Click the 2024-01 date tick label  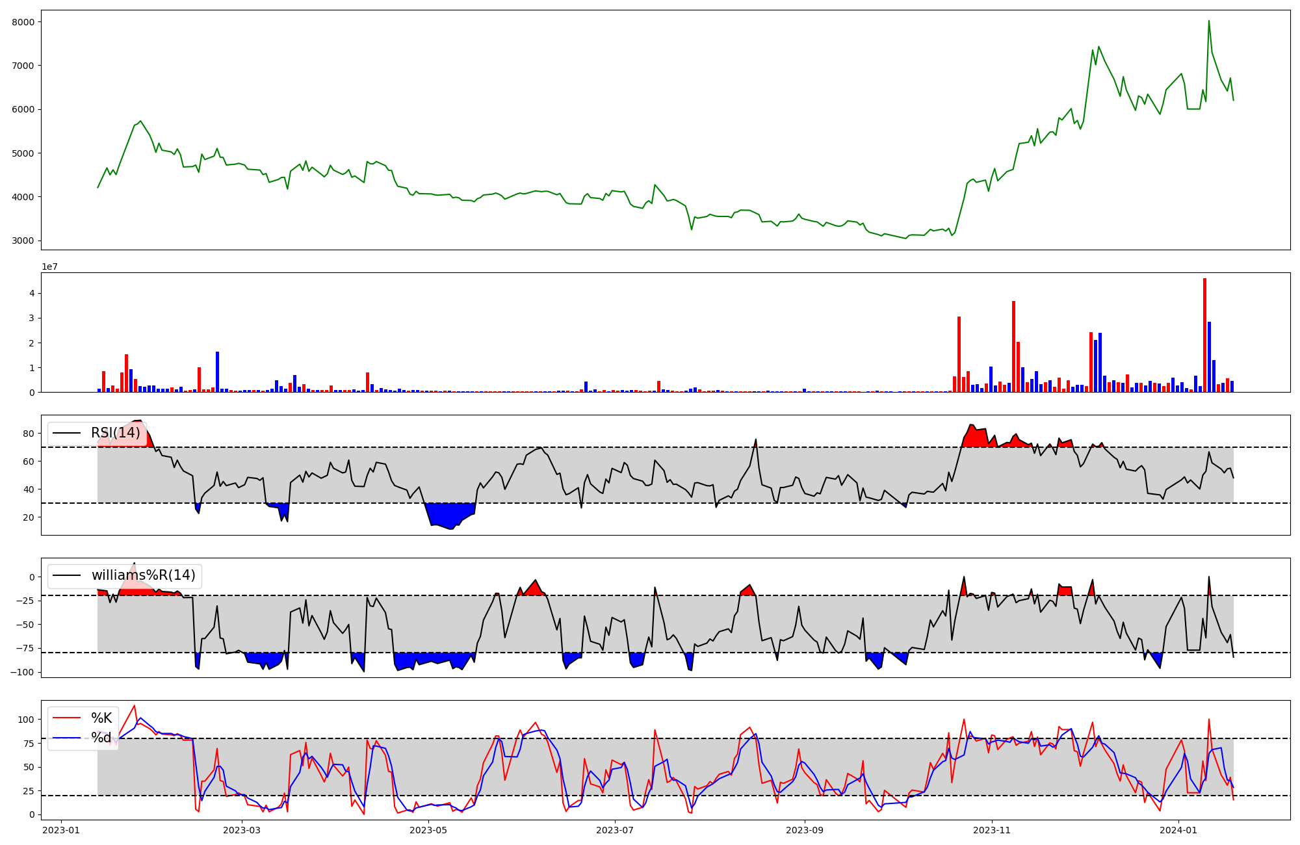click(x=1178, y=829)
